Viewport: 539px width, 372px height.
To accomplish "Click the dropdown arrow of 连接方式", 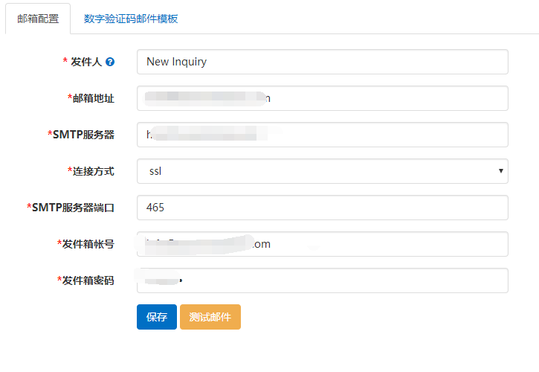I will (501, 171).
